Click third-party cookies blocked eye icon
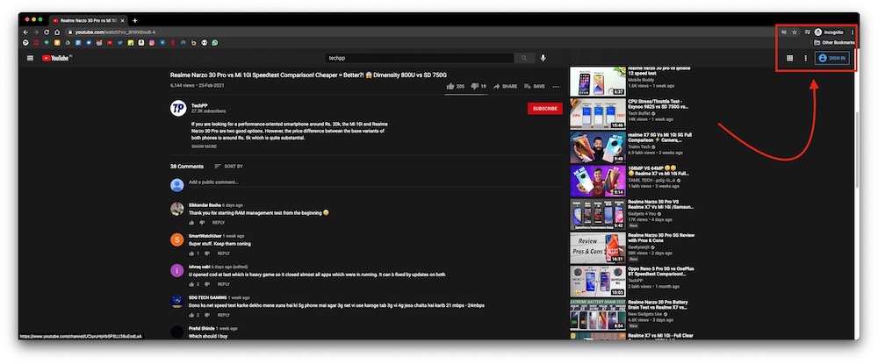The image size is (878, 364). tap(784, 32)
